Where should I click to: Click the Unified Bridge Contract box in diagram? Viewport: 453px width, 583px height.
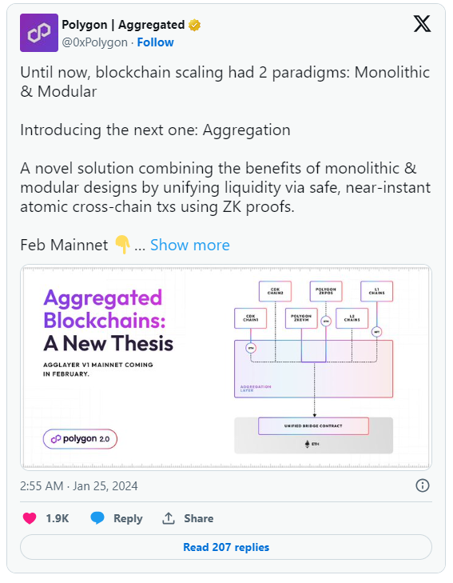(313, 426)
